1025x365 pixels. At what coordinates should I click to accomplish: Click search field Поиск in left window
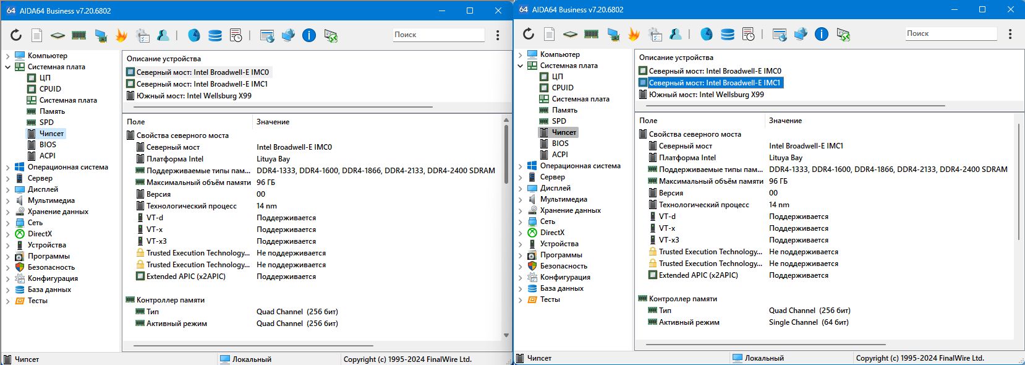click(438, 35)
